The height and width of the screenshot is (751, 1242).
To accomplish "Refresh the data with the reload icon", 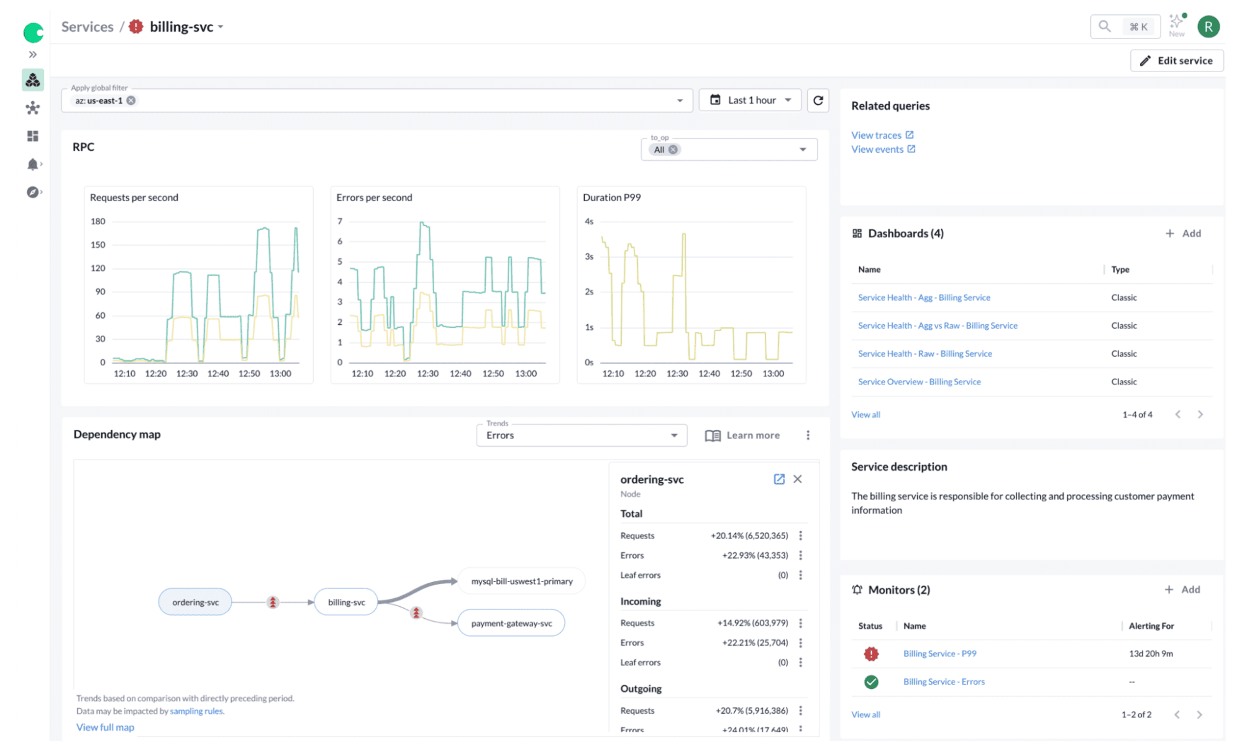I will coord(818,99).
